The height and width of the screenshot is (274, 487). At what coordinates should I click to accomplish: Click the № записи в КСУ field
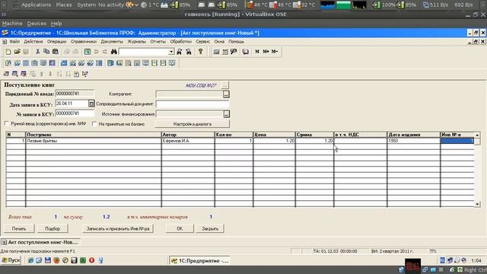click(x=75, y=113)
